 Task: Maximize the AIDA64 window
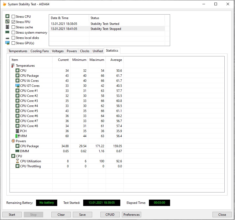216,4
